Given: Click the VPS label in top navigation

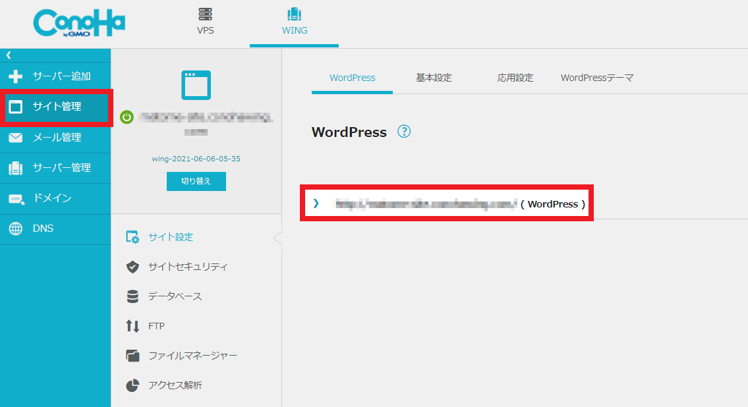Looking at the screenshot, I should pyautogui.click(x=205, y=30).
